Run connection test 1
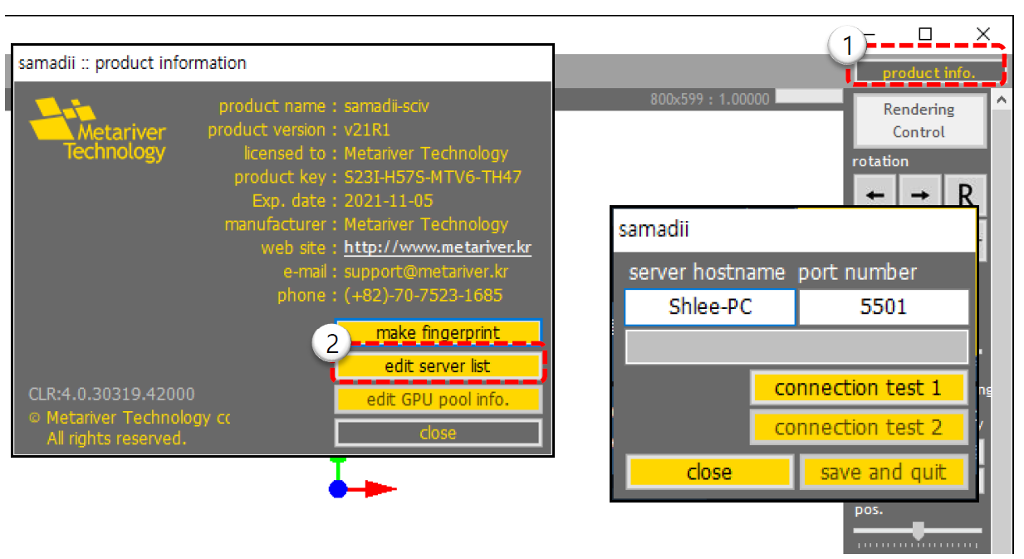Screen dimensions: 1024x559 859,387
